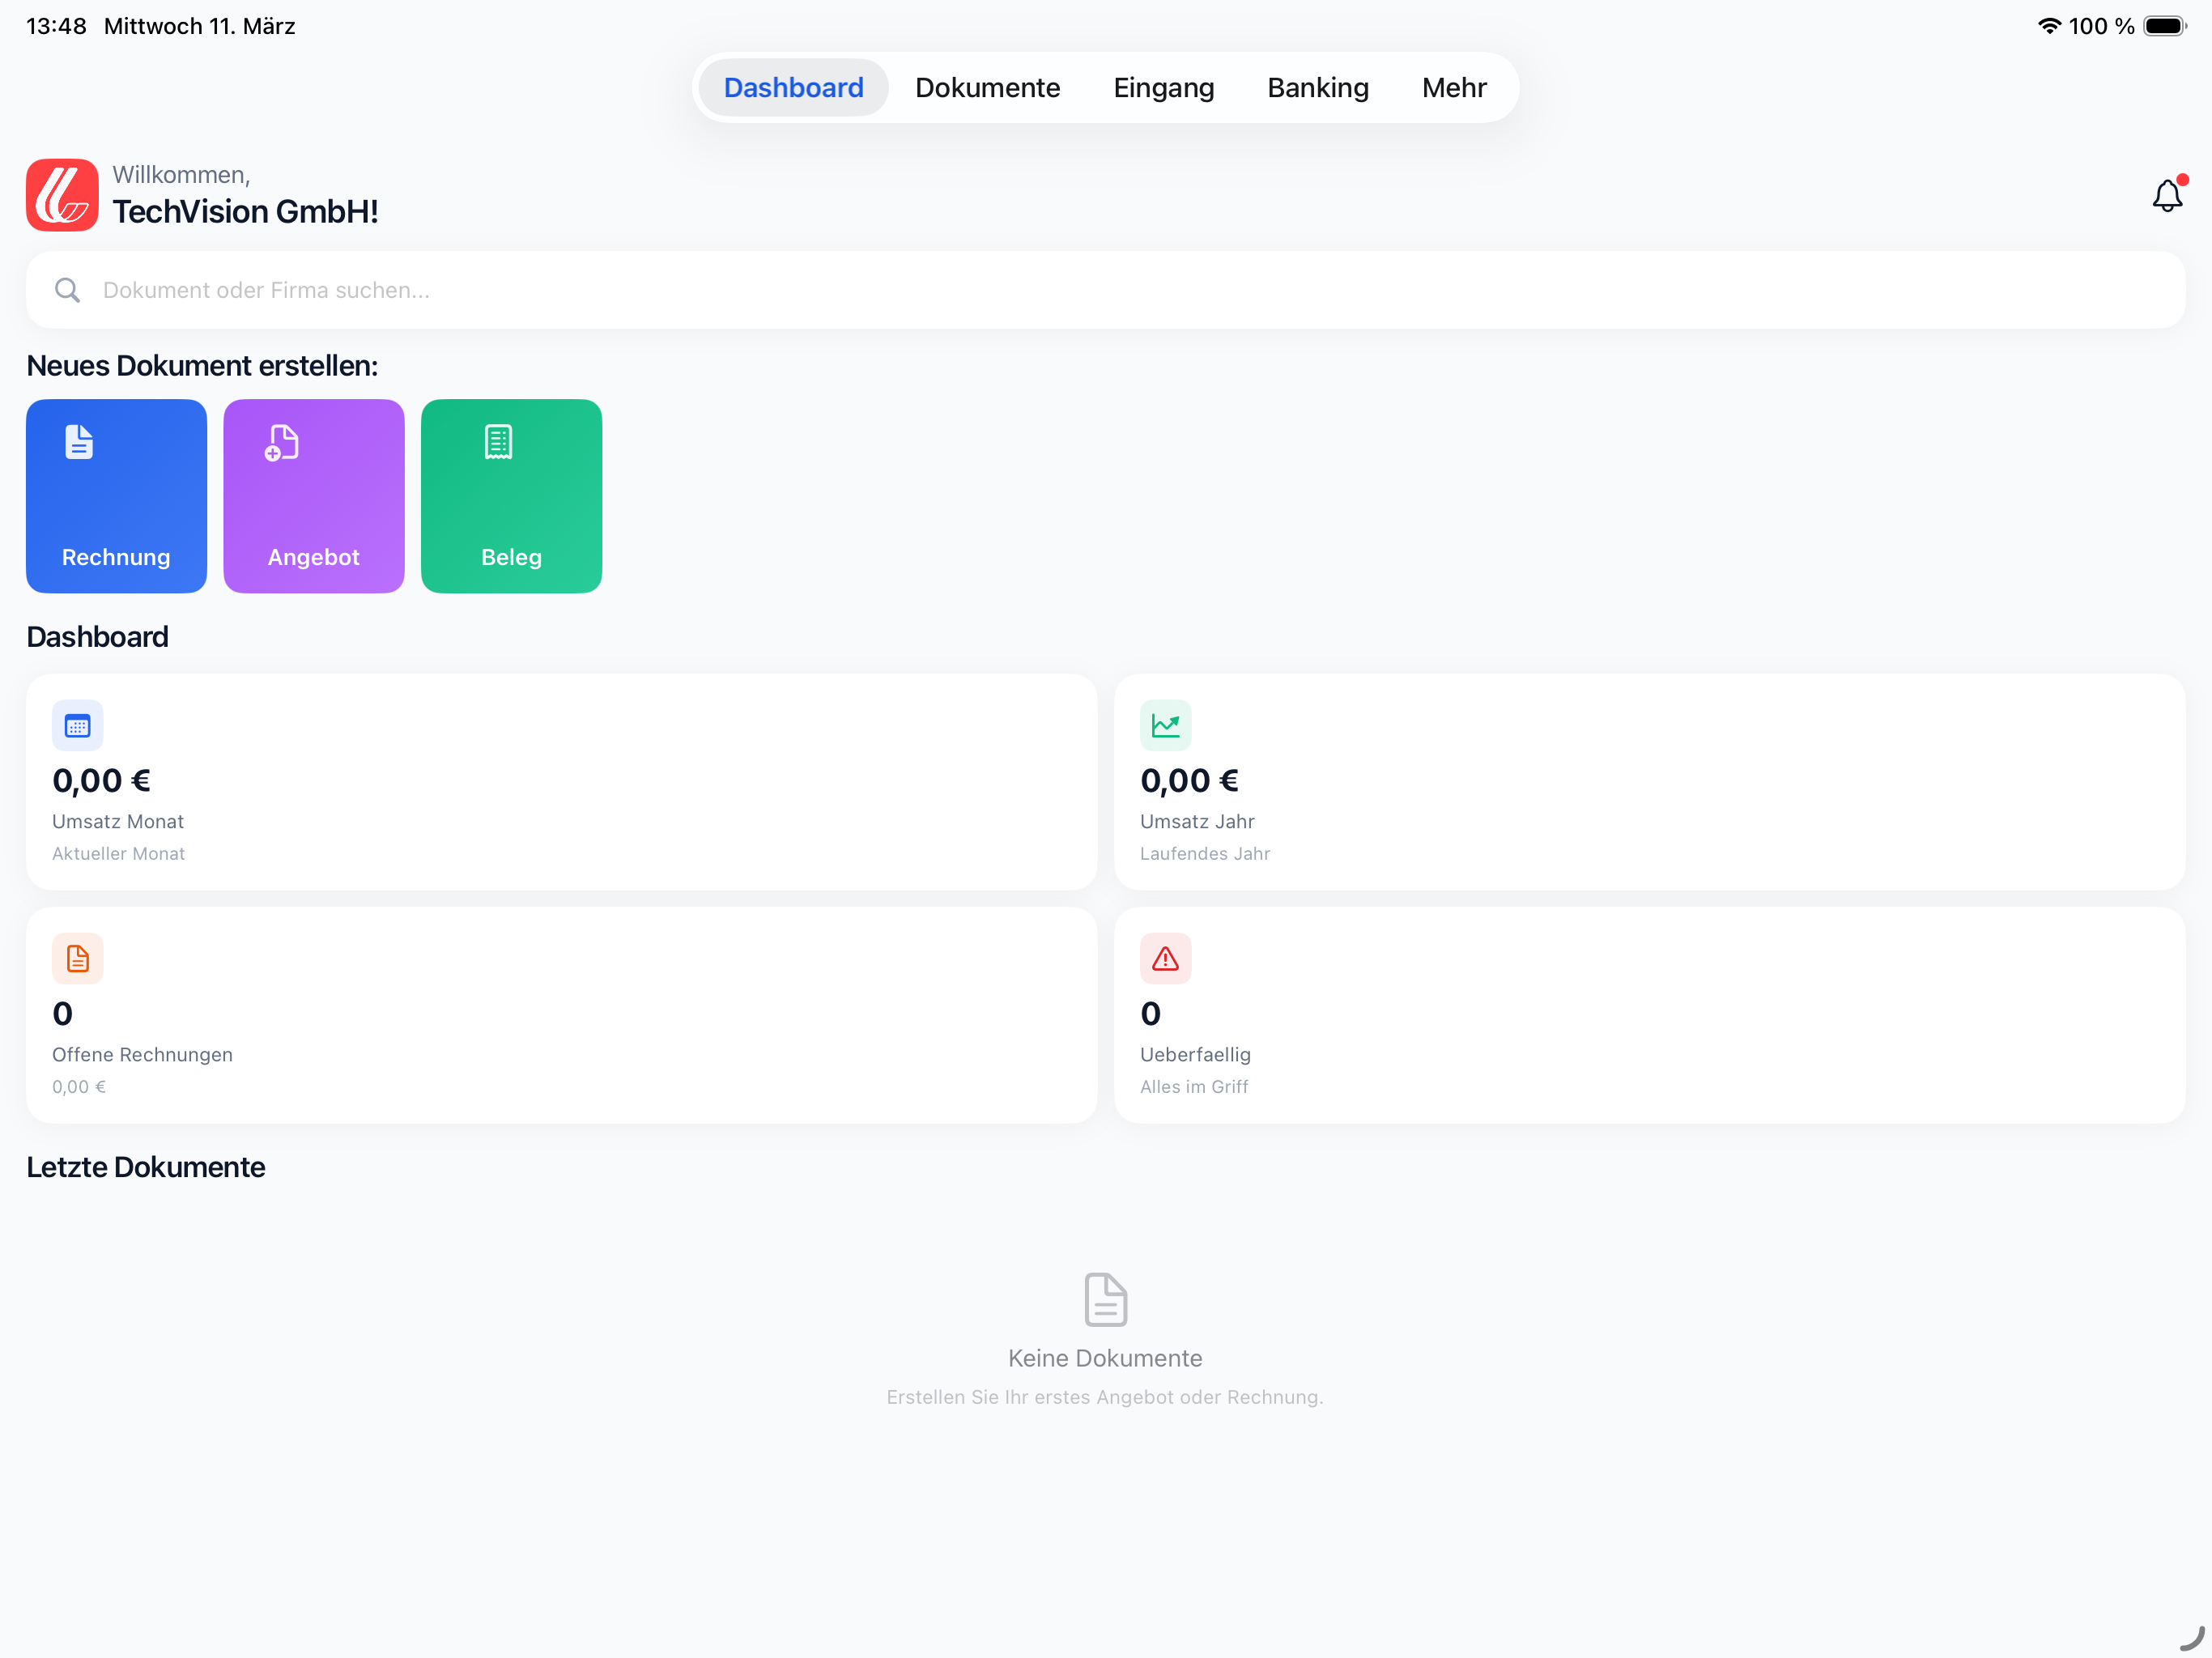Click the trend chart icon in Umsatz Jahr card

1166,726
